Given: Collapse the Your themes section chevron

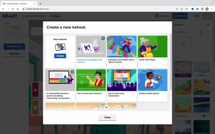Looking at the screenshot, I should tap(208, 32).
